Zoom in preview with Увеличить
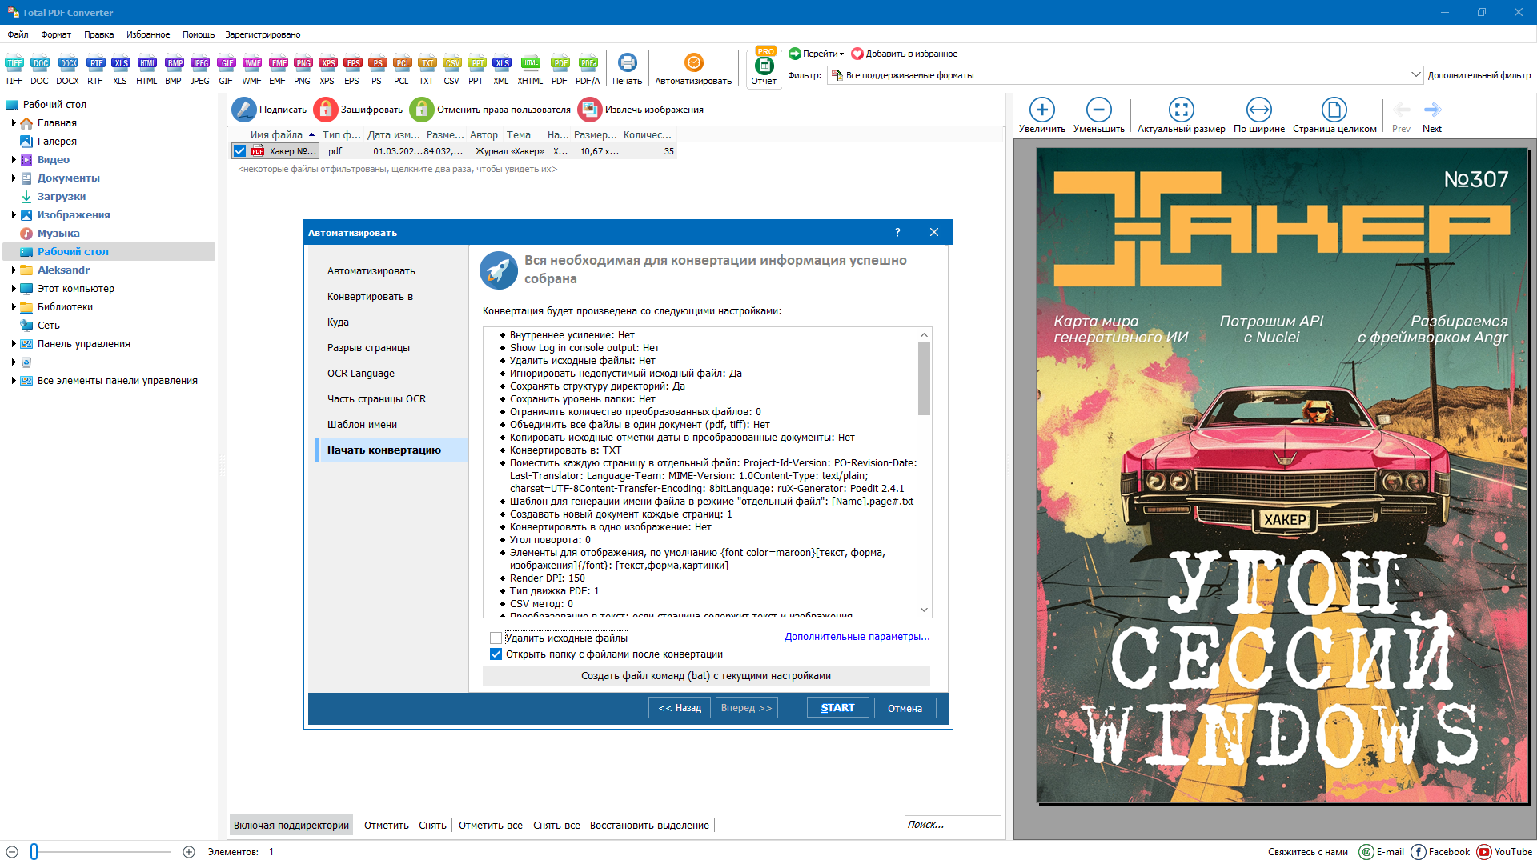1537x864 pixels. (x=1041, y=116)
